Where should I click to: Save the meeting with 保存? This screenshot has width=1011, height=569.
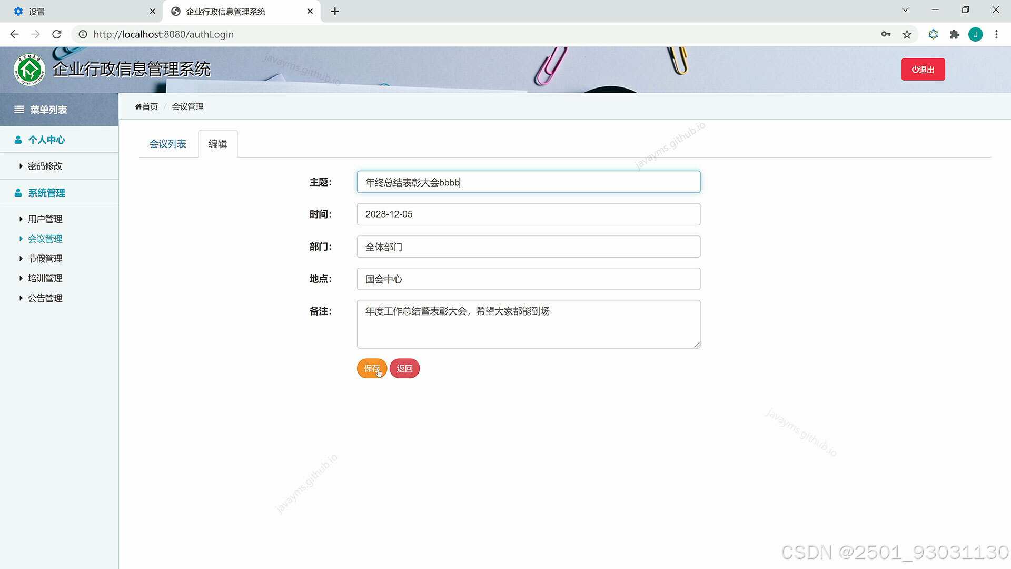[x=372, y=368]
